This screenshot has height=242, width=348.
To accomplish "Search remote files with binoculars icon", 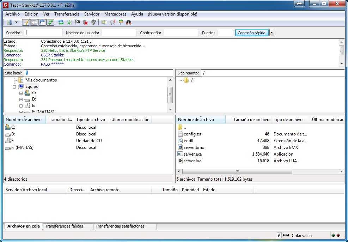I will [128, 22].
